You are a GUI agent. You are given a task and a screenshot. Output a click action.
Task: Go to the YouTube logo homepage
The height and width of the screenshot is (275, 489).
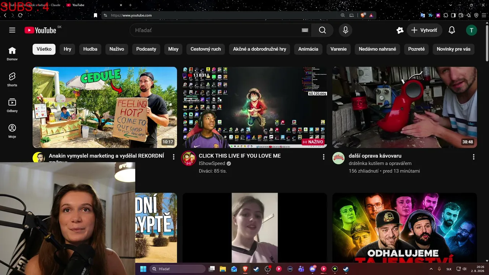(40, 30)
